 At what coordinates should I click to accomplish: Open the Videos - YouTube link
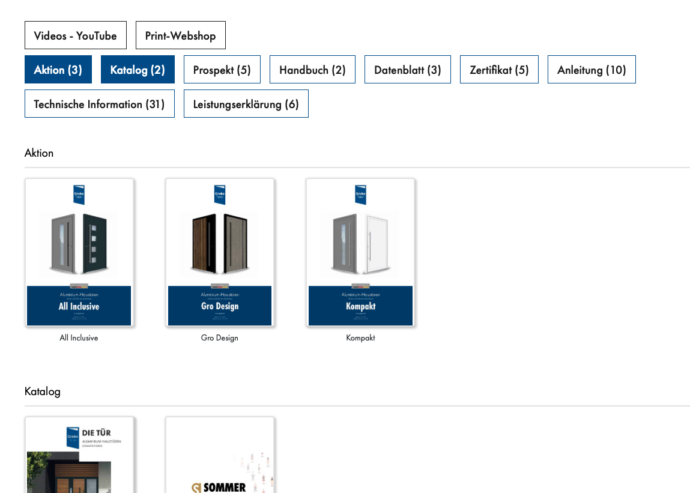coord(76,35)
